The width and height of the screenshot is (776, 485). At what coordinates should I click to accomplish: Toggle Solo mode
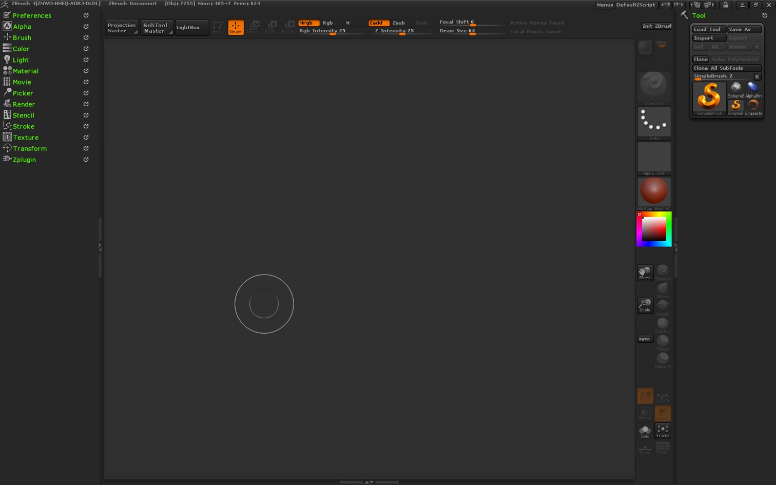645,431
